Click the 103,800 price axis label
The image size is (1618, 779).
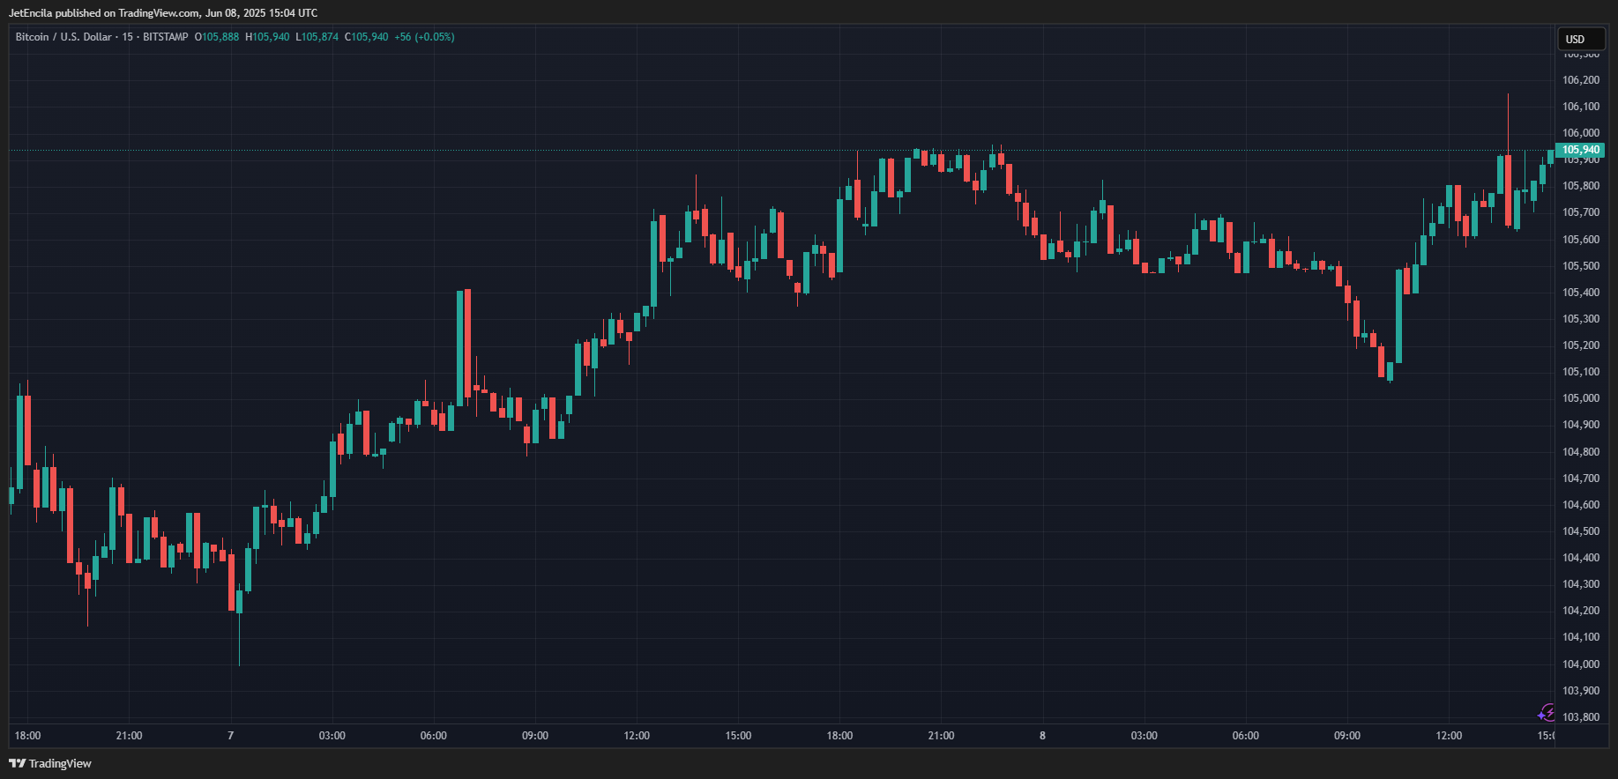(1580, 717)
